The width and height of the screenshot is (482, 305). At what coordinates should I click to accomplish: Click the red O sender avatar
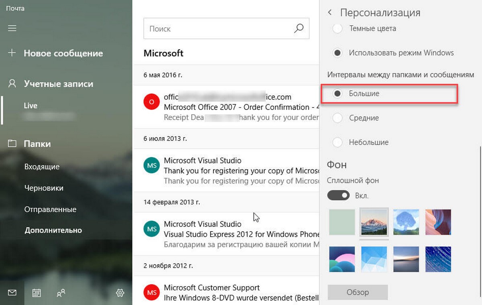(152, 102)
